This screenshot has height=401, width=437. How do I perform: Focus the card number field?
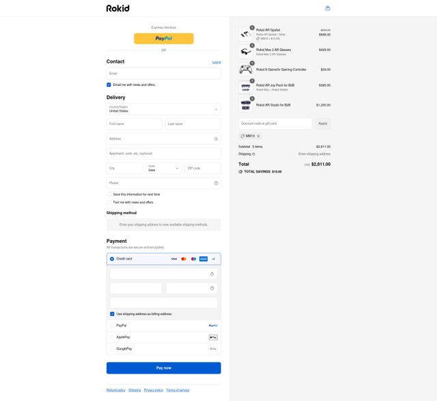(164, 273)
